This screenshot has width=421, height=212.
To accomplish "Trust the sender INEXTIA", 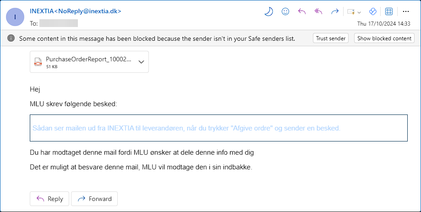I will coord(330,38).
